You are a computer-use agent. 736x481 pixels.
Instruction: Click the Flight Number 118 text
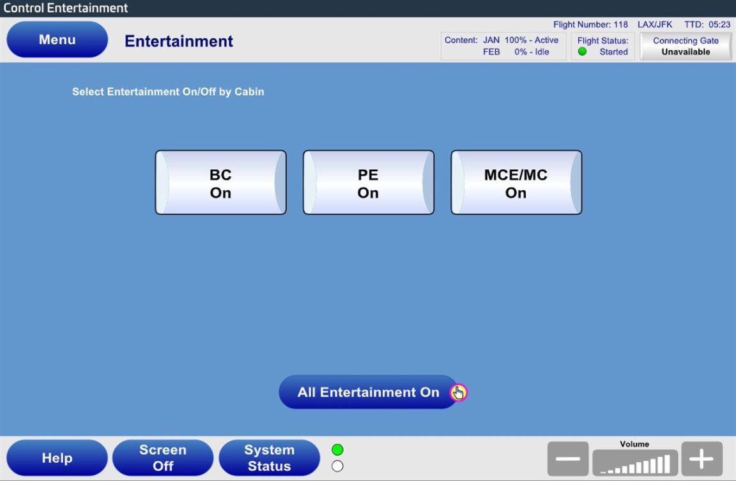tap(590, 25)
